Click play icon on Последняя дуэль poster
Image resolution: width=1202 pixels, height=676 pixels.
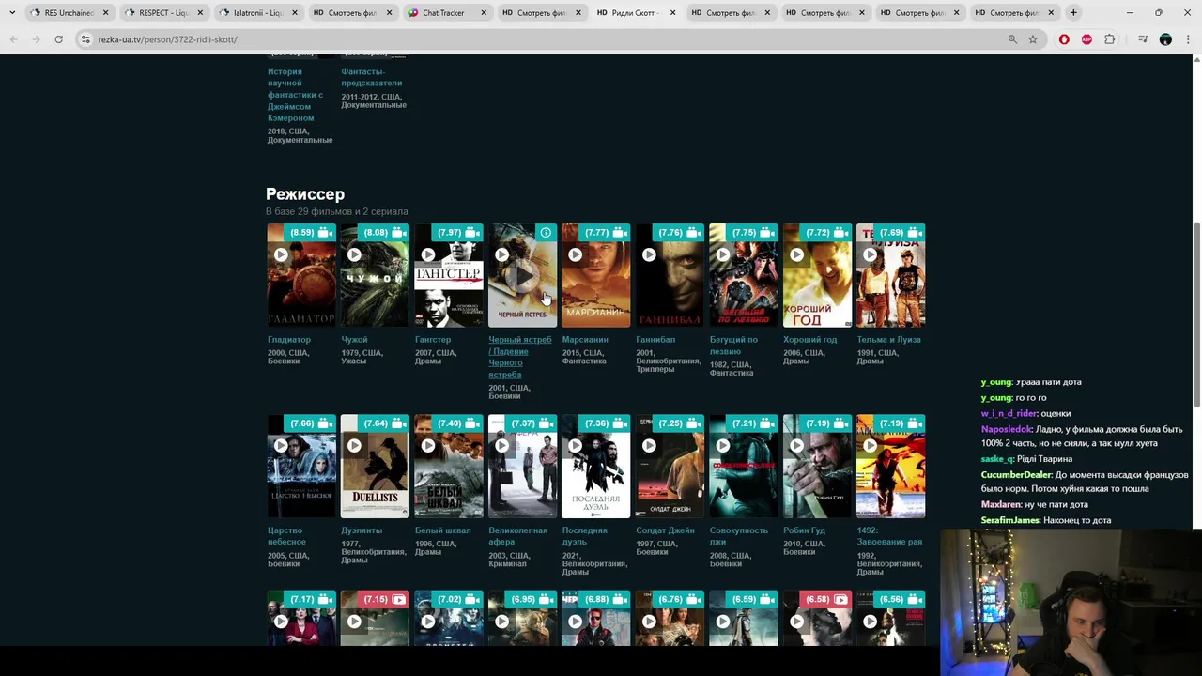(576, 446)
